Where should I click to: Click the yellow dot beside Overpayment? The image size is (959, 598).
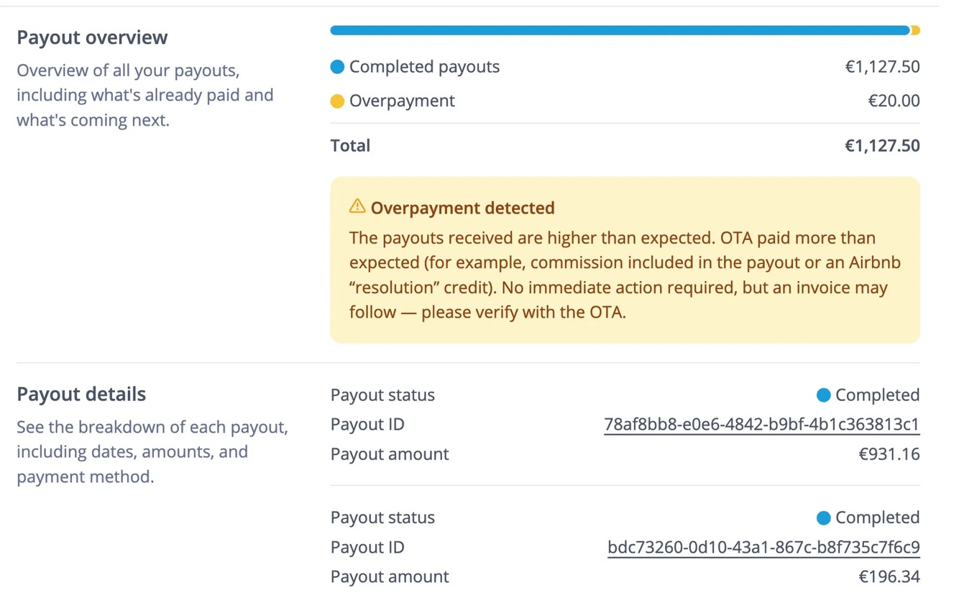click(x=337, y=101)
